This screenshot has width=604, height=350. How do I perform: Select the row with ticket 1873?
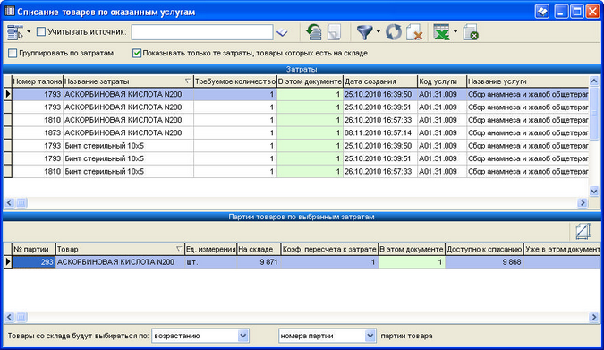tap(301, 132)
